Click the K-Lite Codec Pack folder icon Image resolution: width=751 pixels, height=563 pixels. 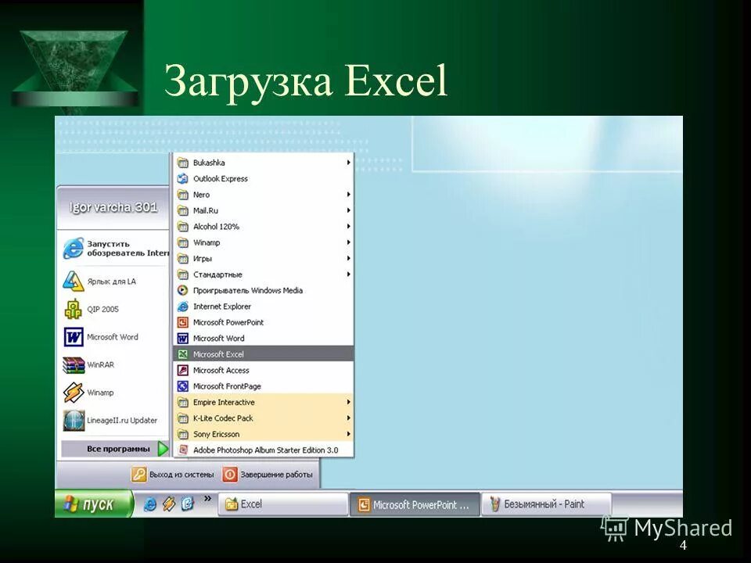pos(182,418)
